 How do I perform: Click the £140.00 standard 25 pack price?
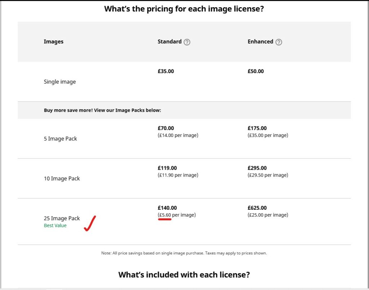pos(167,208)
